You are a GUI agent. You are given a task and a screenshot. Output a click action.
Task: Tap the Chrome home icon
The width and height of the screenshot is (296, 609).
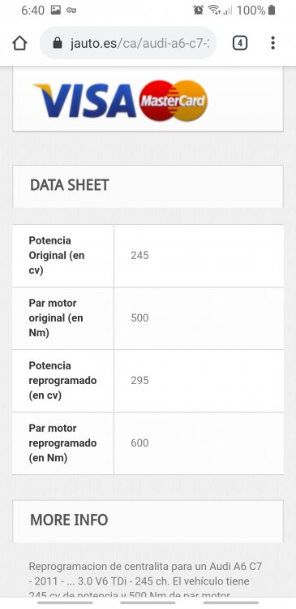point(19,43)
